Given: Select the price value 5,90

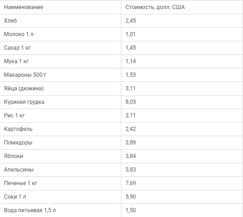Looking at the screenshot, I should 131,197.
